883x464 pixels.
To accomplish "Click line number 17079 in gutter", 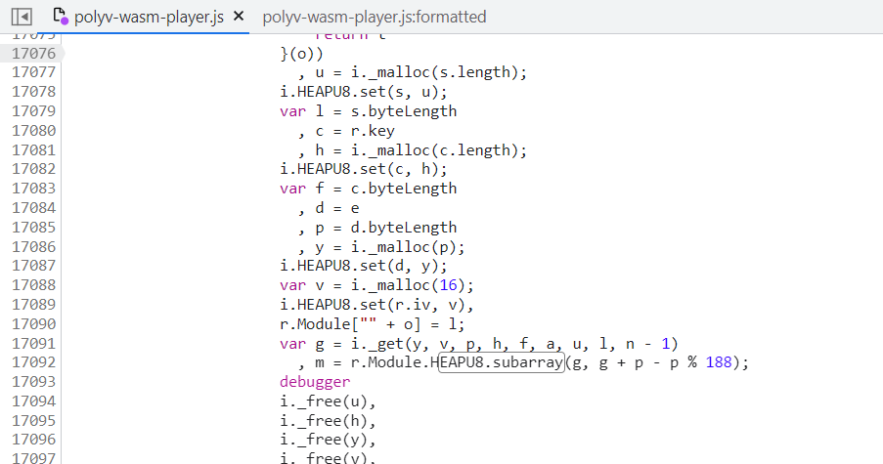I will point(34,111).
